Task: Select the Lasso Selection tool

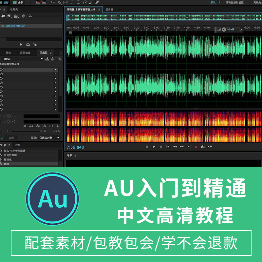Action: 84,2
